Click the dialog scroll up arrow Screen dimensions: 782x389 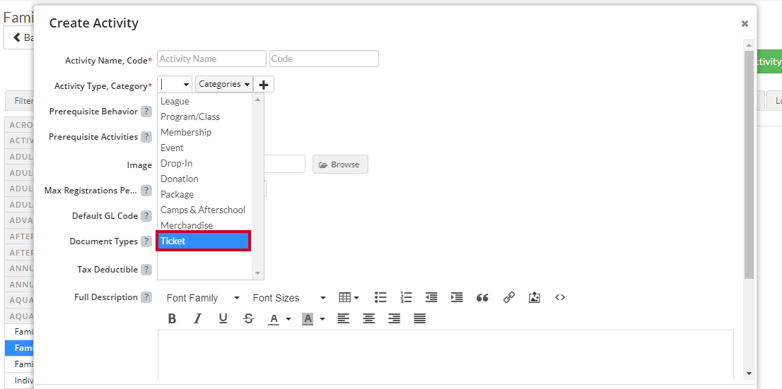(749, 44)
